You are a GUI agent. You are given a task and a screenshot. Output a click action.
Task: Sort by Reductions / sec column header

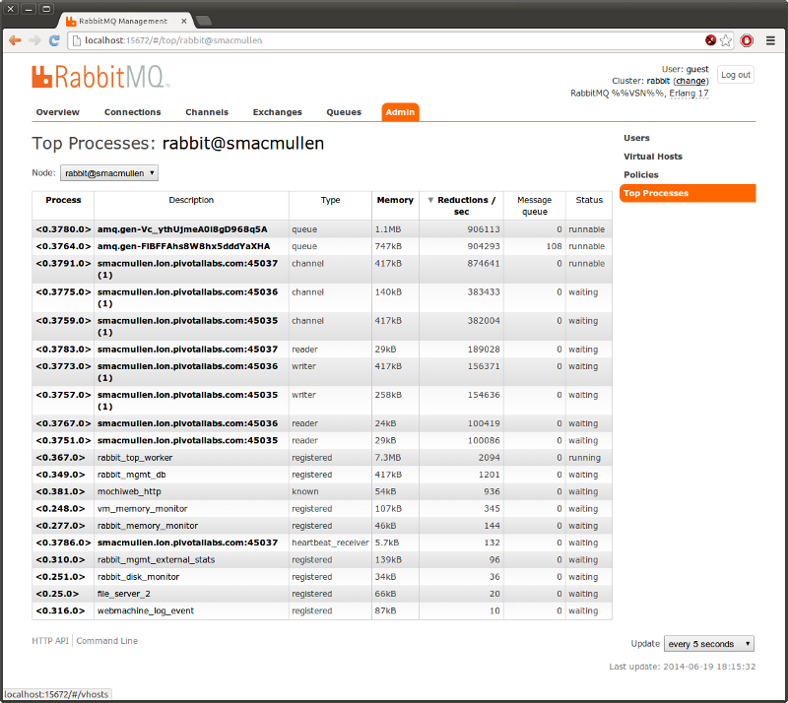(x=462, y=206)
